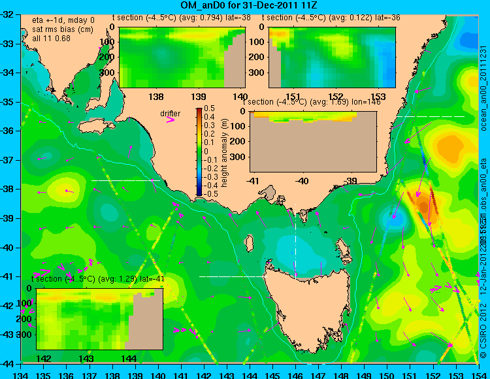This screenshot has height=379, width=490.
Task: Open the lon=146 temperature section inset plot
Action: click(313, 142)
